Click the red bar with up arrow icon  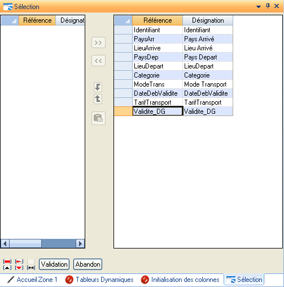(7, 264)
